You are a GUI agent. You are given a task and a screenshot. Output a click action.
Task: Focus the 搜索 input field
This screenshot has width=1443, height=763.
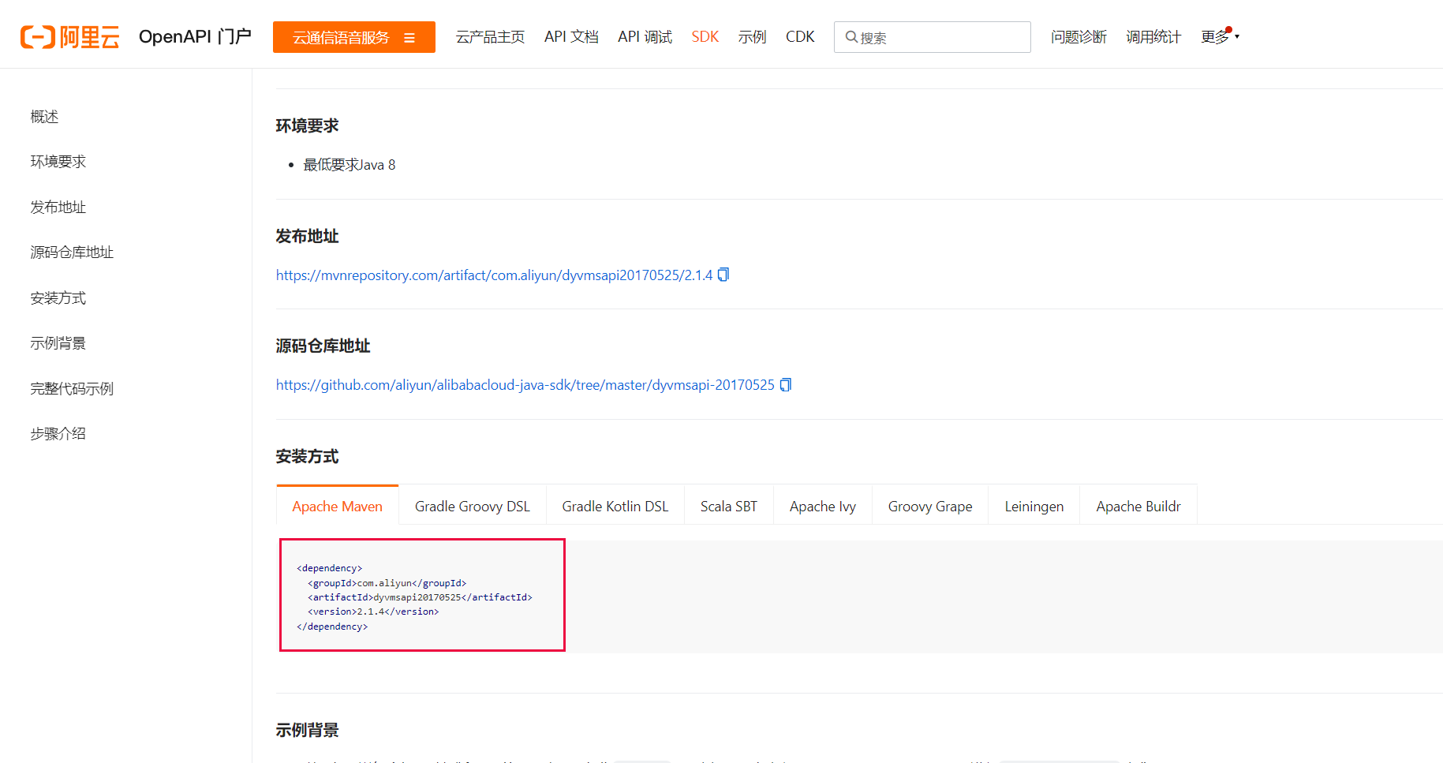[x=933, y=37]
